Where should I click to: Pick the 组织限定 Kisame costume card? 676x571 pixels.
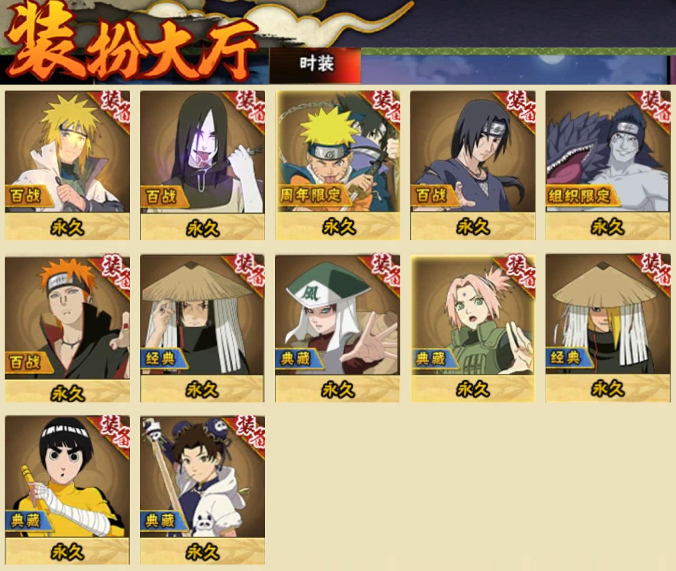pos(608,165)
